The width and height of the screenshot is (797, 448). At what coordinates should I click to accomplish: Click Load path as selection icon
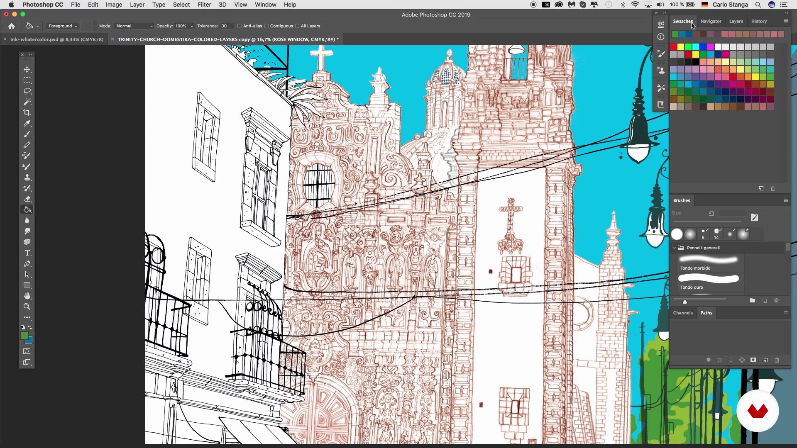(x=731, y=360)
